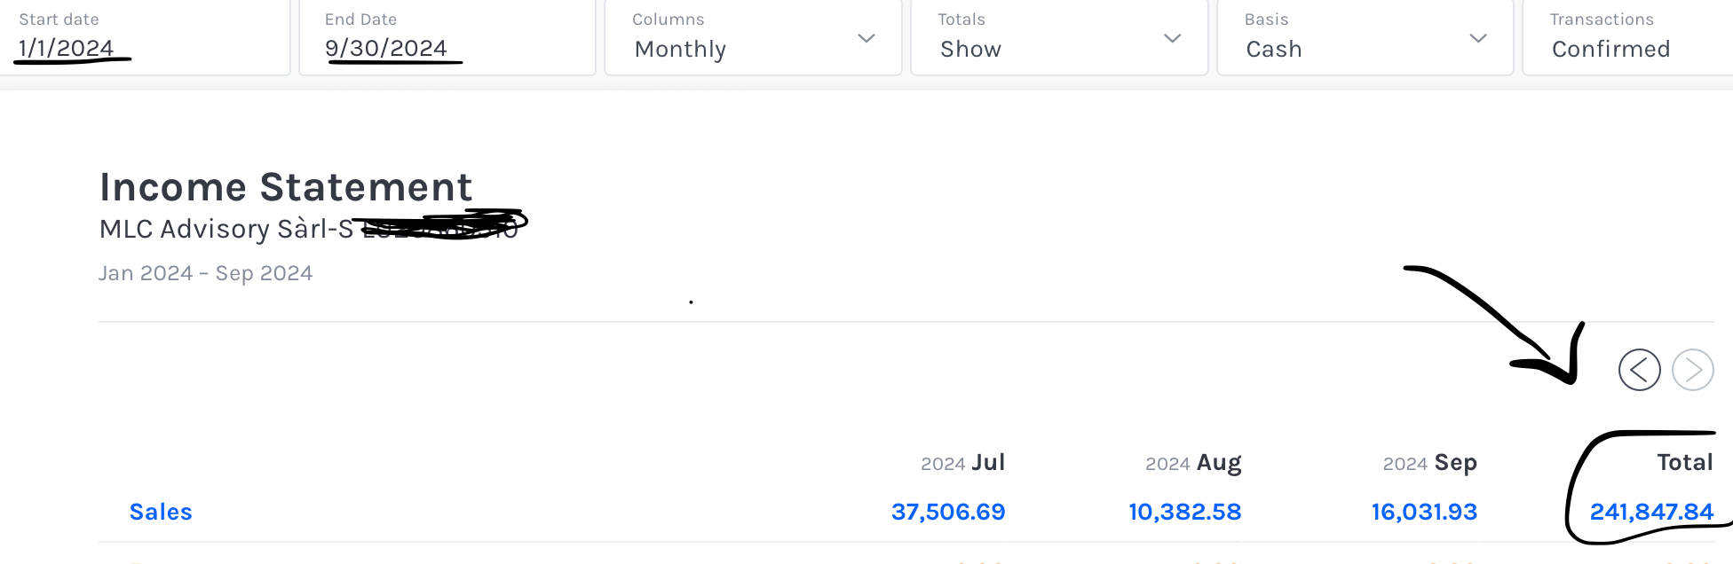Open August sales amount 10,382.58
1733x564 pixels.
coord(1184,512)
